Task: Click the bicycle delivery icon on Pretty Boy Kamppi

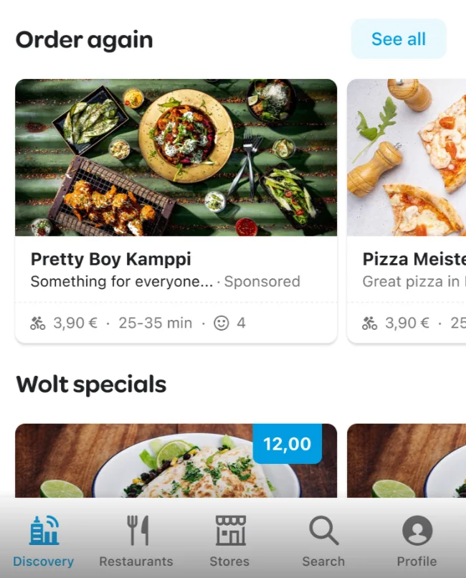Action: [x=37, y=323]
